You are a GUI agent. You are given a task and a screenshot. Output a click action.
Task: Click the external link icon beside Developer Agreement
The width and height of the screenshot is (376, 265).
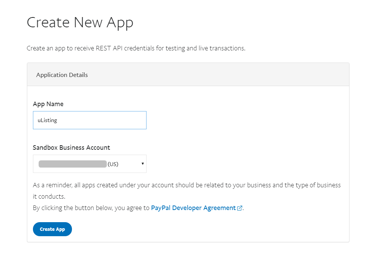pos(239,208)
